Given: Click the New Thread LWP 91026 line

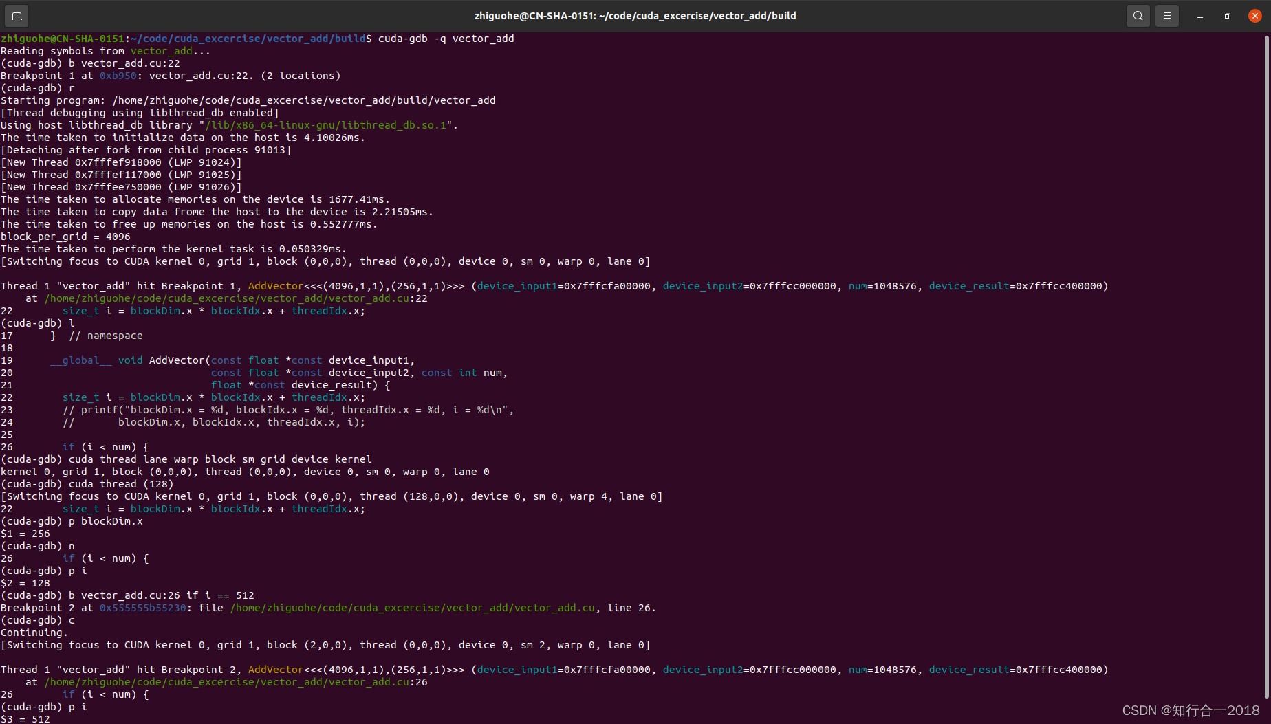Looking at the screenshot, I should coord(122,187).
